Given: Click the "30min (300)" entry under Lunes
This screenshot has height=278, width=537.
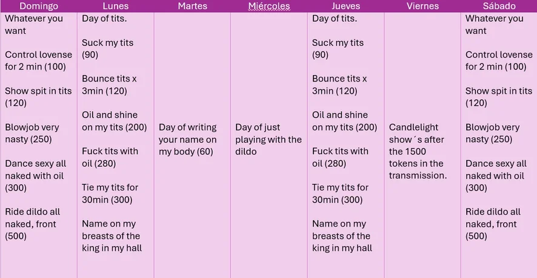Looking at the screenshot, I should tap(107, 199).
